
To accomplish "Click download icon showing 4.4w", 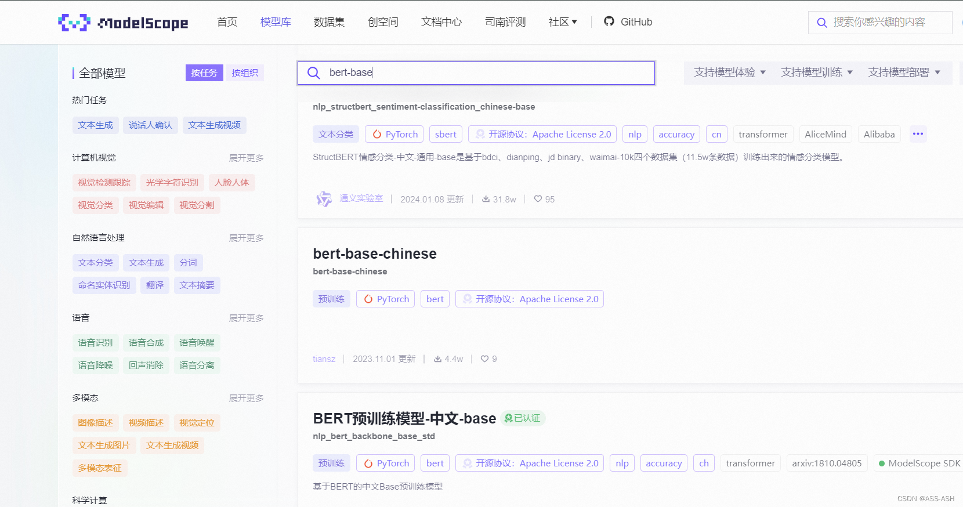I will pos(438,359).
